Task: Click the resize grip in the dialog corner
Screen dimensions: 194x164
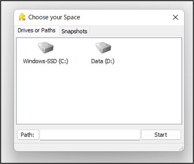Action: pos(181,148)
